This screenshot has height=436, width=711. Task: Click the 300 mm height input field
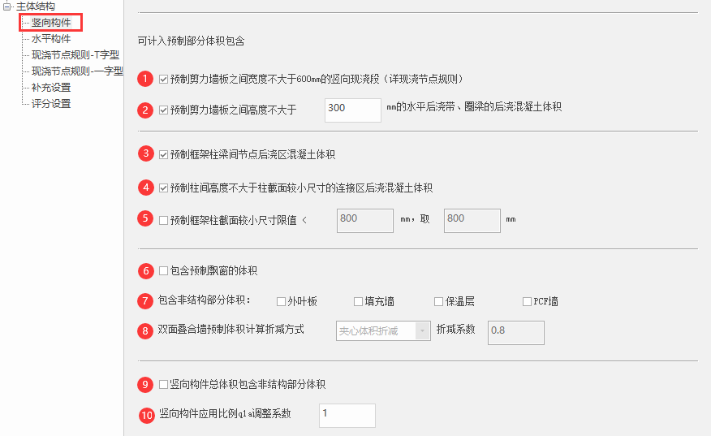pyautogui.click(x=352, y=110)
